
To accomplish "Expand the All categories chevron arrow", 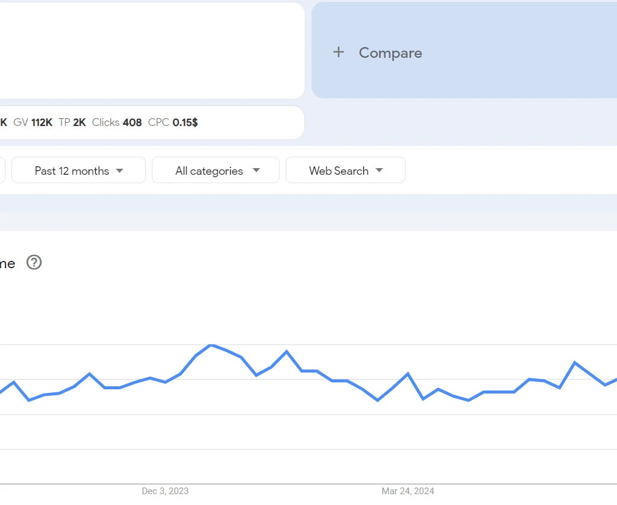I will click(x=256, y=171).
